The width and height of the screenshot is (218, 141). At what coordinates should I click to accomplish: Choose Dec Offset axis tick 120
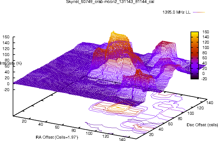tap(200, 108)
